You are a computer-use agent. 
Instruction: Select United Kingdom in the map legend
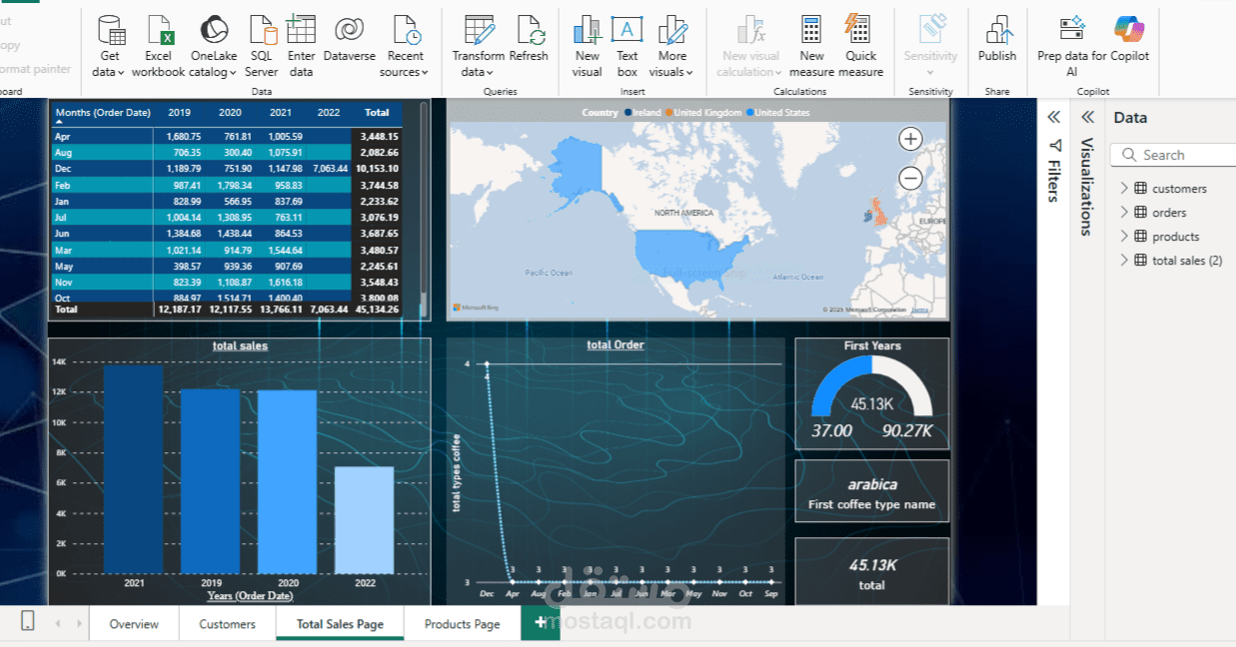[x=704, y=113]
